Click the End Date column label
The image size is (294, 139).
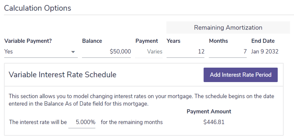point(263,41)
